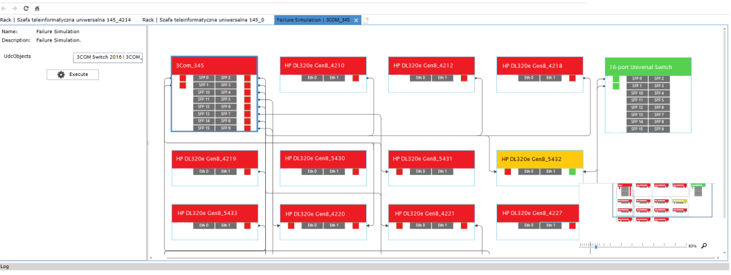The width and height of the screenshot is (731, 275).
Task: Open a new tab with the page icon
Action: pyautogui.click(x=366, y=20)
